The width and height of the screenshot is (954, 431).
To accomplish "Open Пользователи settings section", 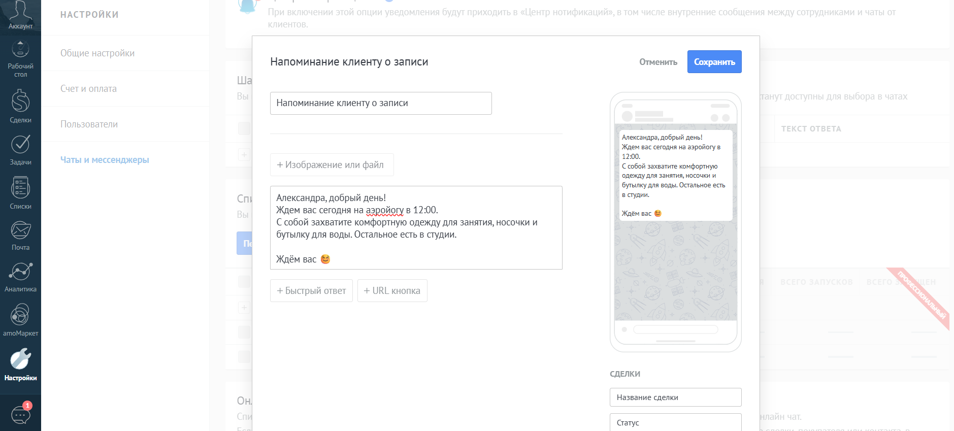I will click(x=89, y=124).
